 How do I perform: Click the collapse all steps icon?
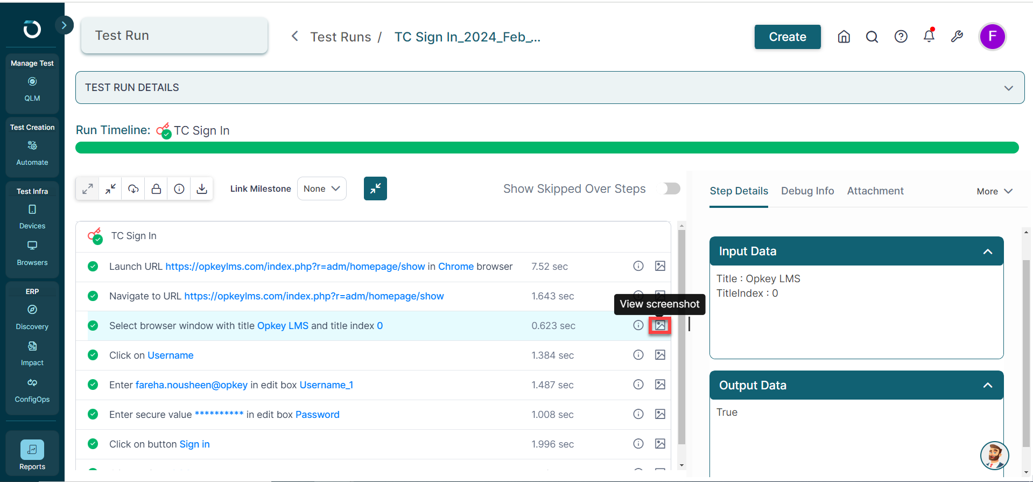coord(110,189)
